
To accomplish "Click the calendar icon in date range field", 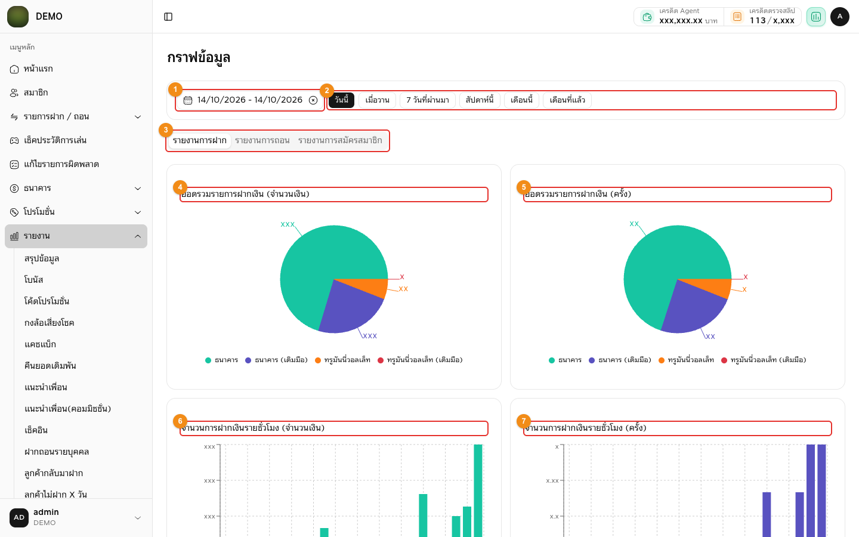I will [188, 100].
